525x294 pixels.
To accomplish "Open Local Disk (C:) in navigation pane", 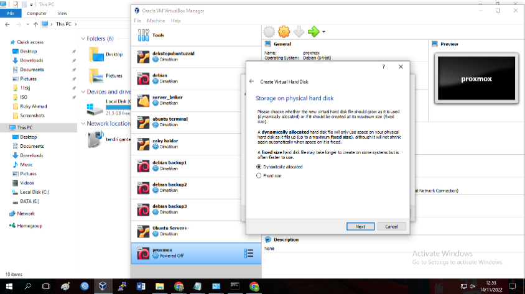I will coord(34,192).
